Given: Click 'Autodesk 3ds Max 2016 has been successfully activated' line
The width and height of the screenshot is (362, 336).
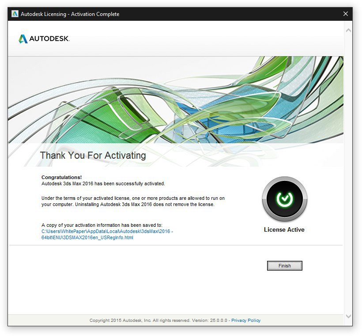Looking at the screenshot, I should 103,183.
